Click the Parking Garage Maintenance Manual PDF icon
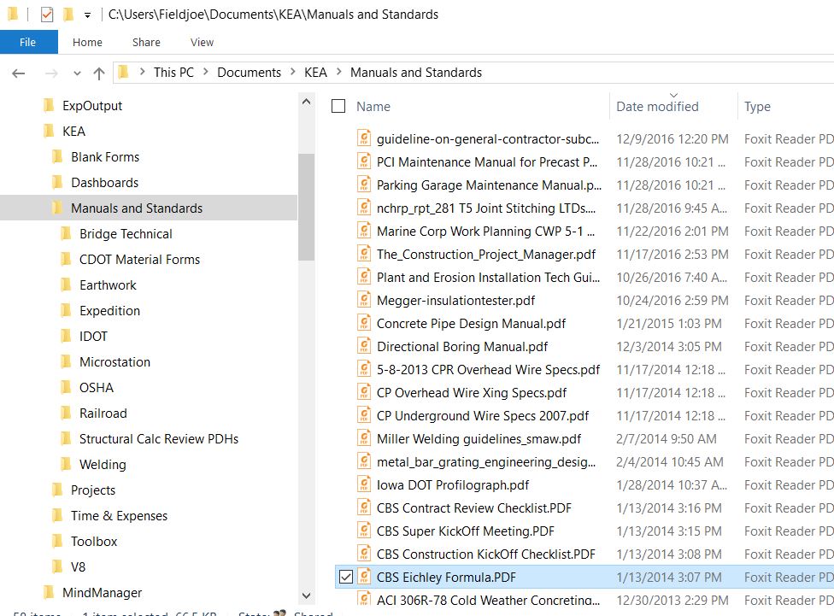The width and height of the screenshot is (834, 616). coord(364,185)
